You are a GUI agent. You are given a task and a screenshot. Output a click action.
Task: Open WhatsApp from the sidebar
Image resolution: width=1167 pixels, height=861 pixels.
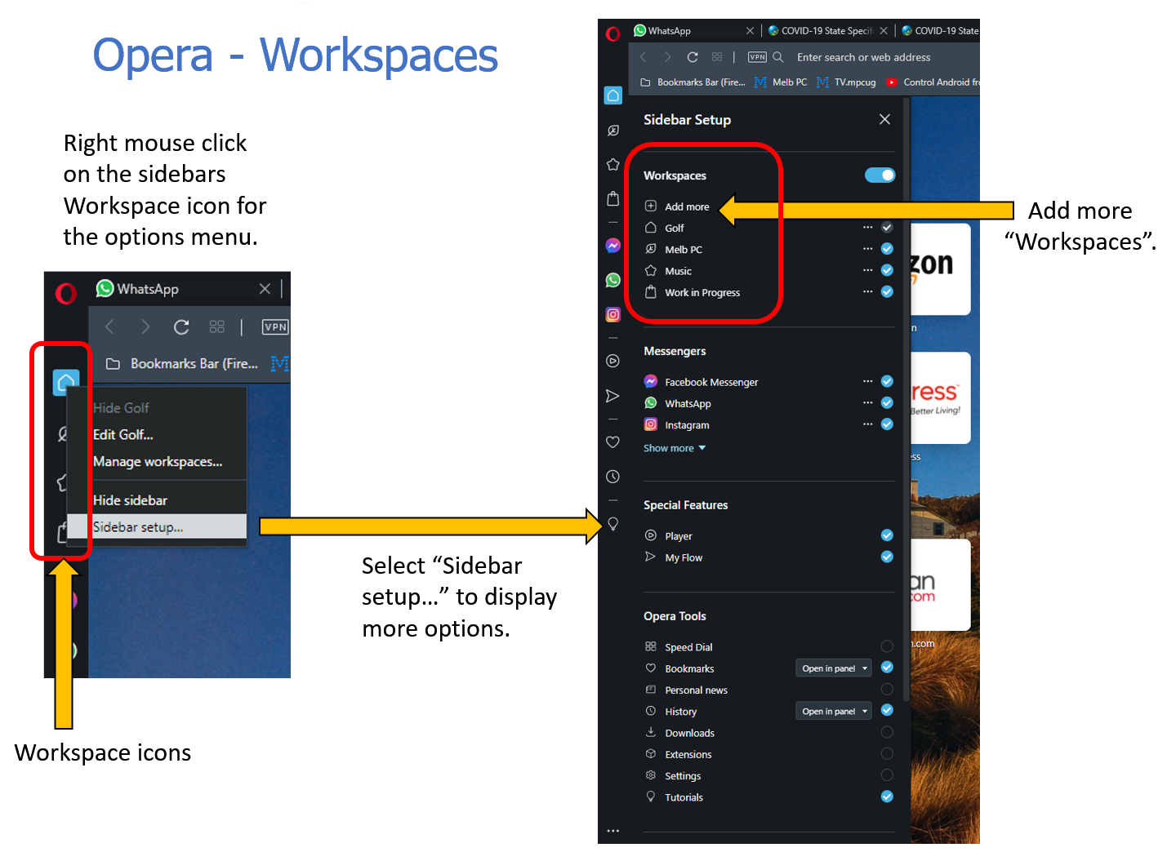click(612, 280)
